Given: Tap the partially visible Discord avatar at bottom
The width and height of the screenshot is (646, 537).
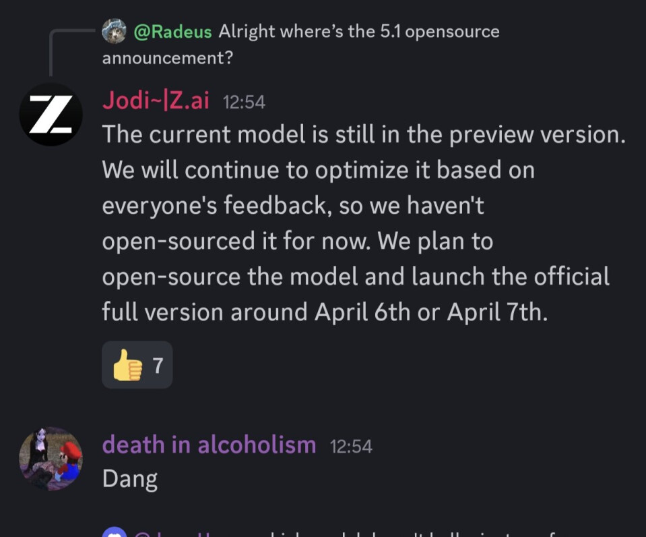Looking at the screenshot, I should point(114,532).
